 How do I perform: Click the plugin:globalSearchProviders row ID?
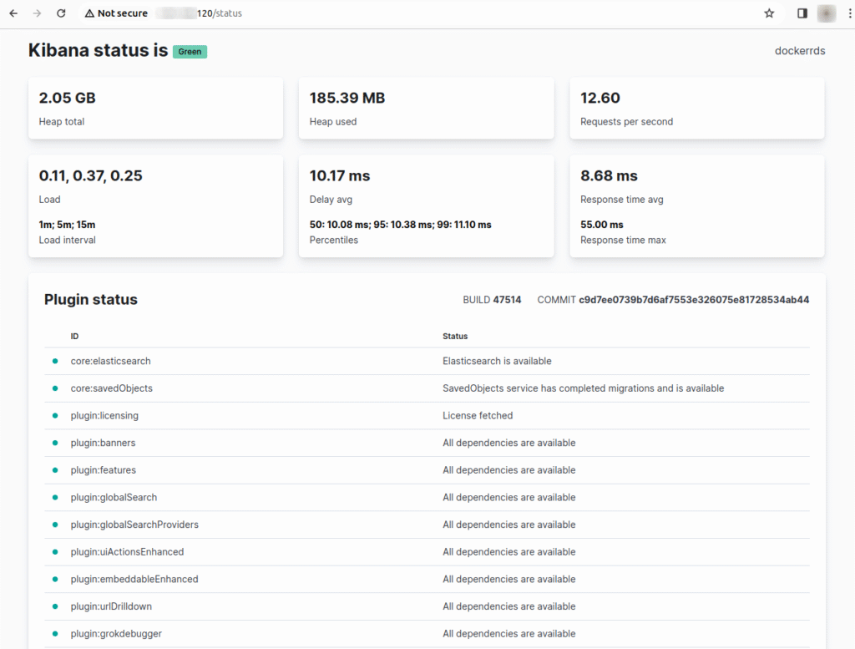[134, 525]
